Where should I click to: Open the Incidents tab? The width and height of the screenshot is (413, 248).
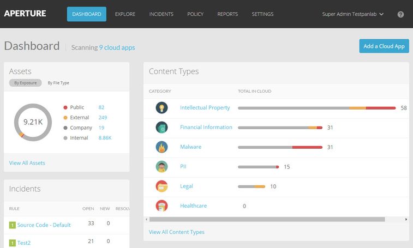(x=161, y=14)
